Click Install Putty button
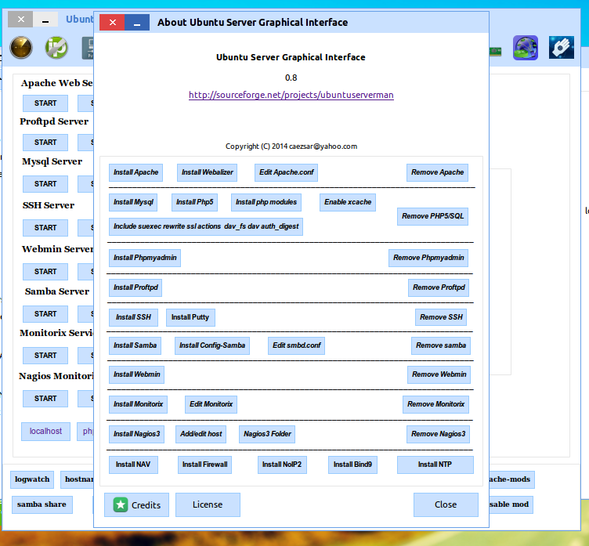 pyautogui.click(x=190, y=317)
